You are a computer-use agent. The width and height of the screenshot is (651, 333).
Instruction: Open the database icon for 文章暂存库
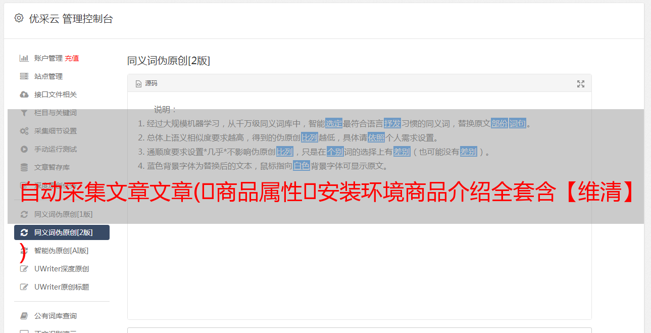coord(24,167)
